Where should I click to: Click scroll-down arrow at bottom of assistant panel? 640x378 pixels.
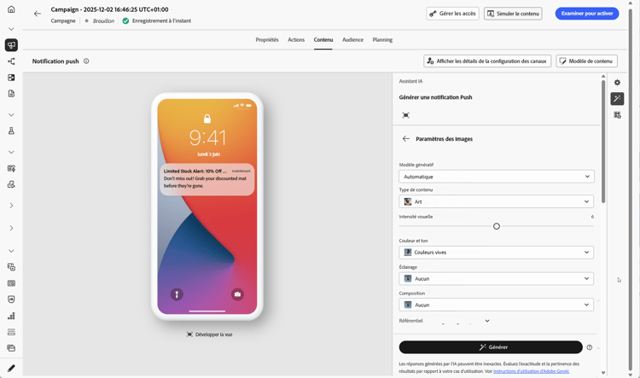click(x=603, y=373)
